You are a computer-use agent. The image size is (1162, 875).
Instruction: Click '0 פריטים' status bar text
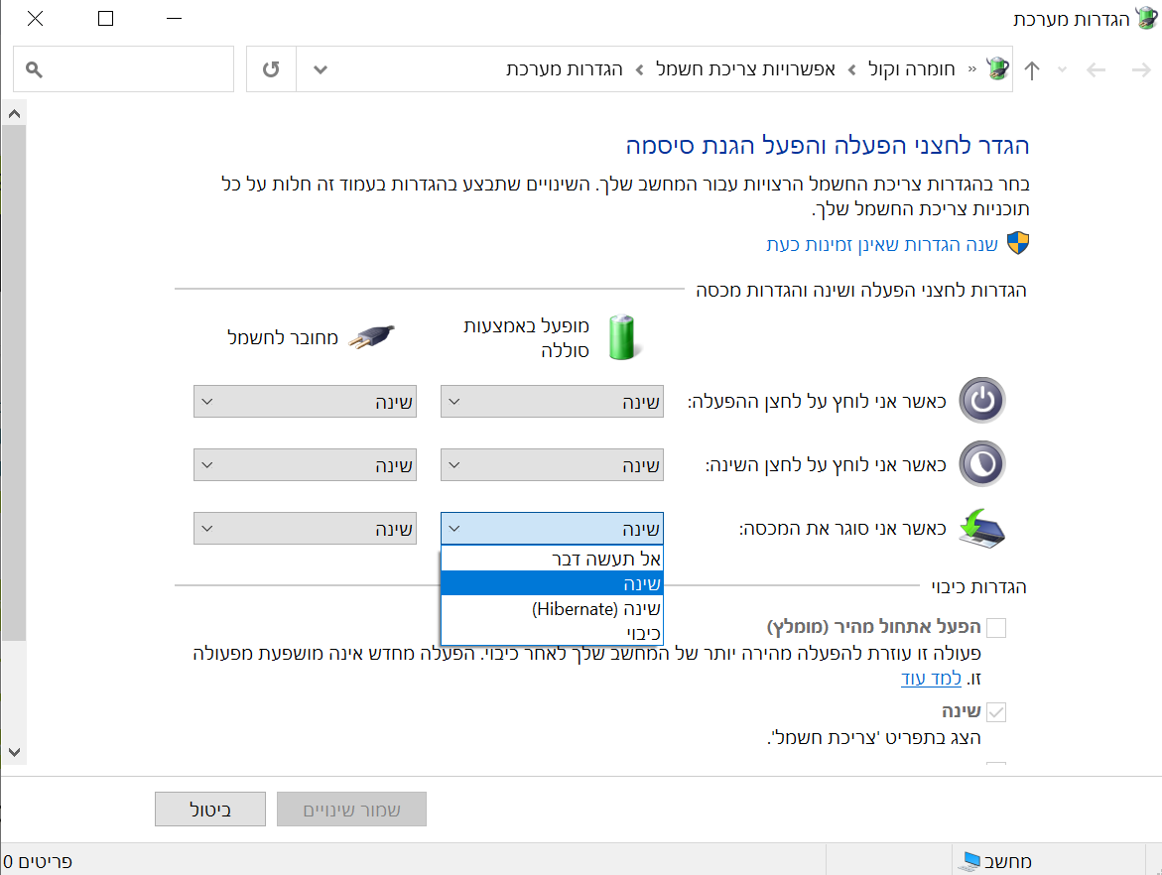point(38,862)
